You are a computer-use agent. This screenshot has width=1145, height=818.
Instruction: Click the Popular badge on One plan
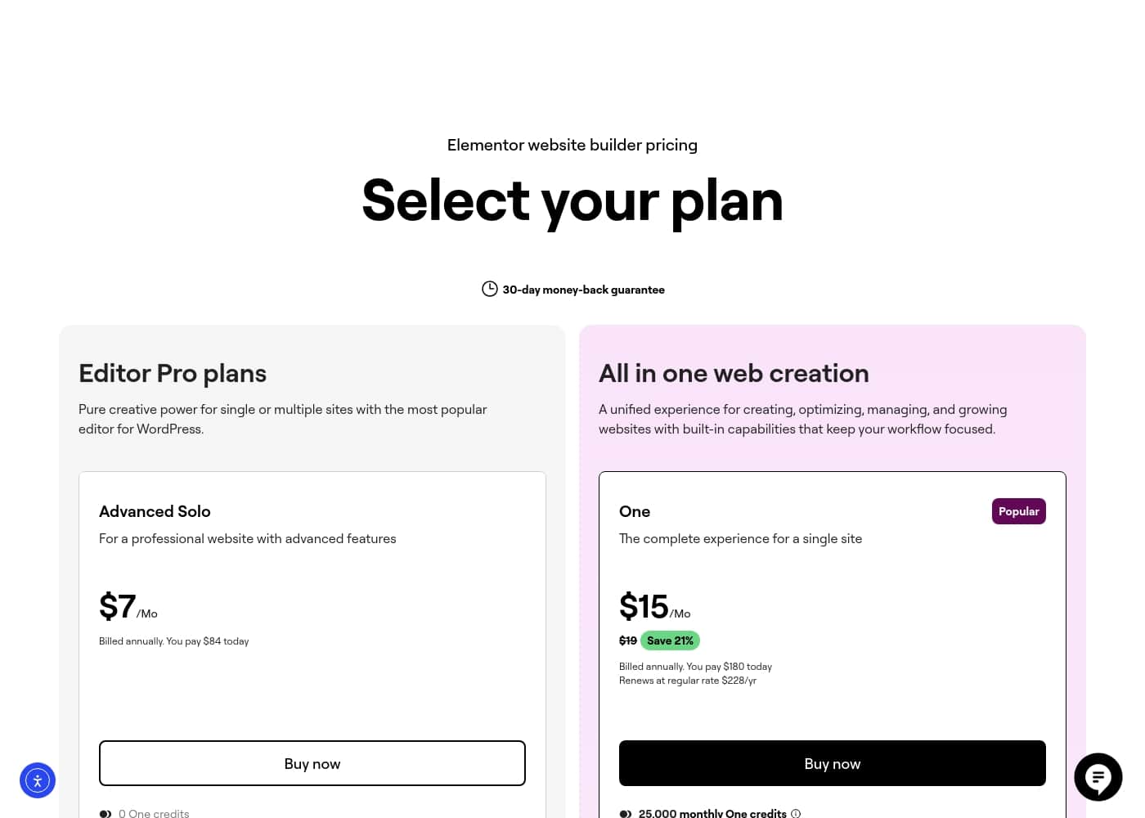(x=1019, y=511)
